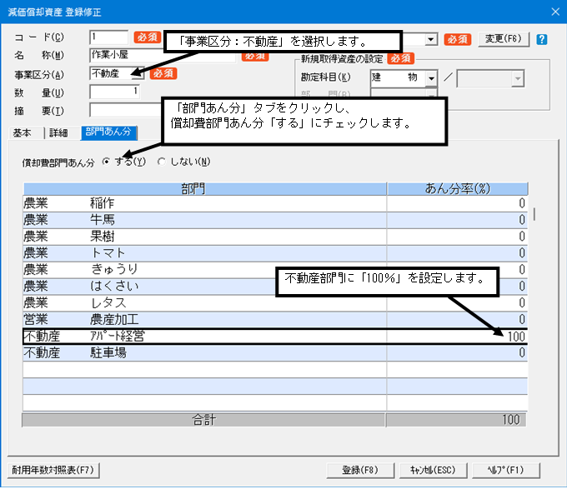Image resolution: width=567 pixels, height=489 pixels.
Task: Click the ｷｬﾝｾﾙ(ESC) button
Action: tap(433, 470)
